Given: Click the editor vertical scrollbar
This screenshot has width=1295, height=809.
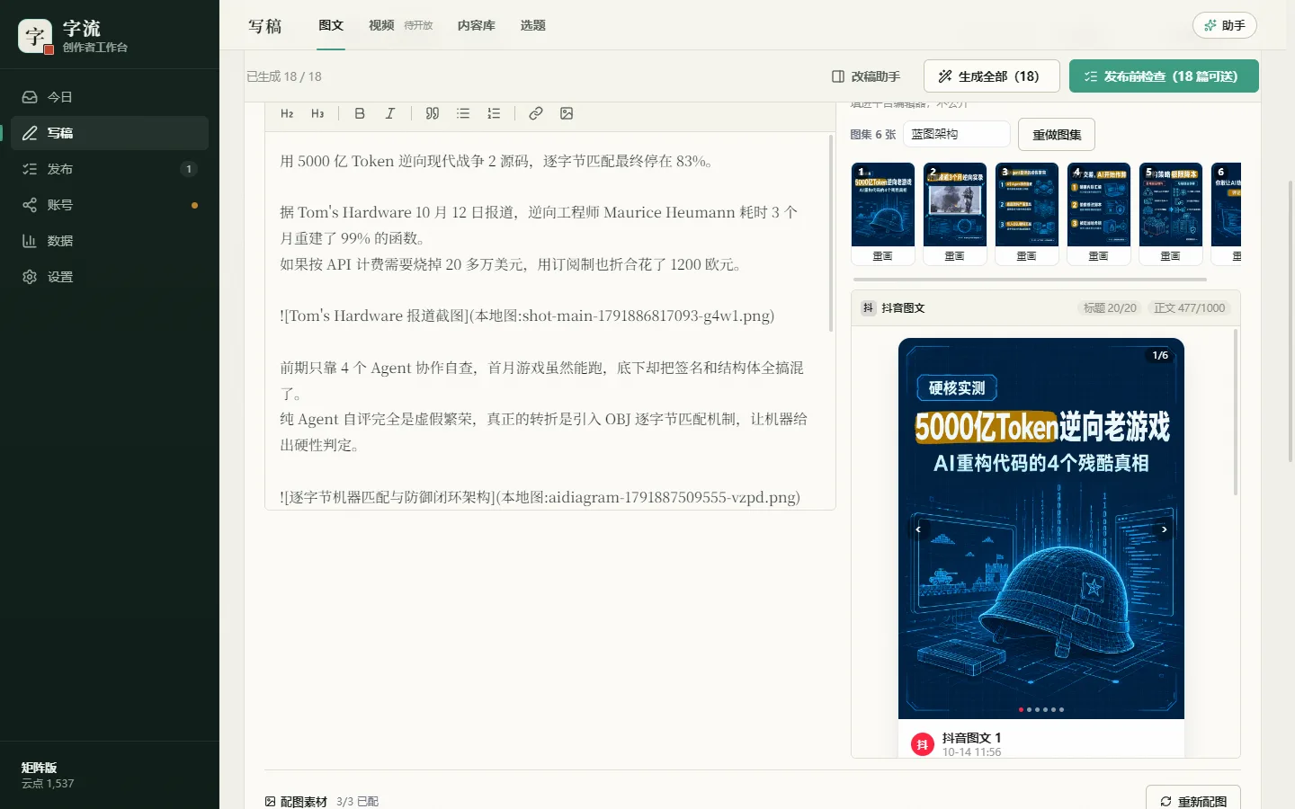Looking at the screenshot, I should click(831, 234).
